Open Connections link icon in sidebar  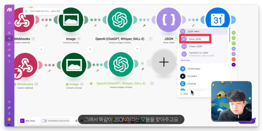[x=9, y=50]
